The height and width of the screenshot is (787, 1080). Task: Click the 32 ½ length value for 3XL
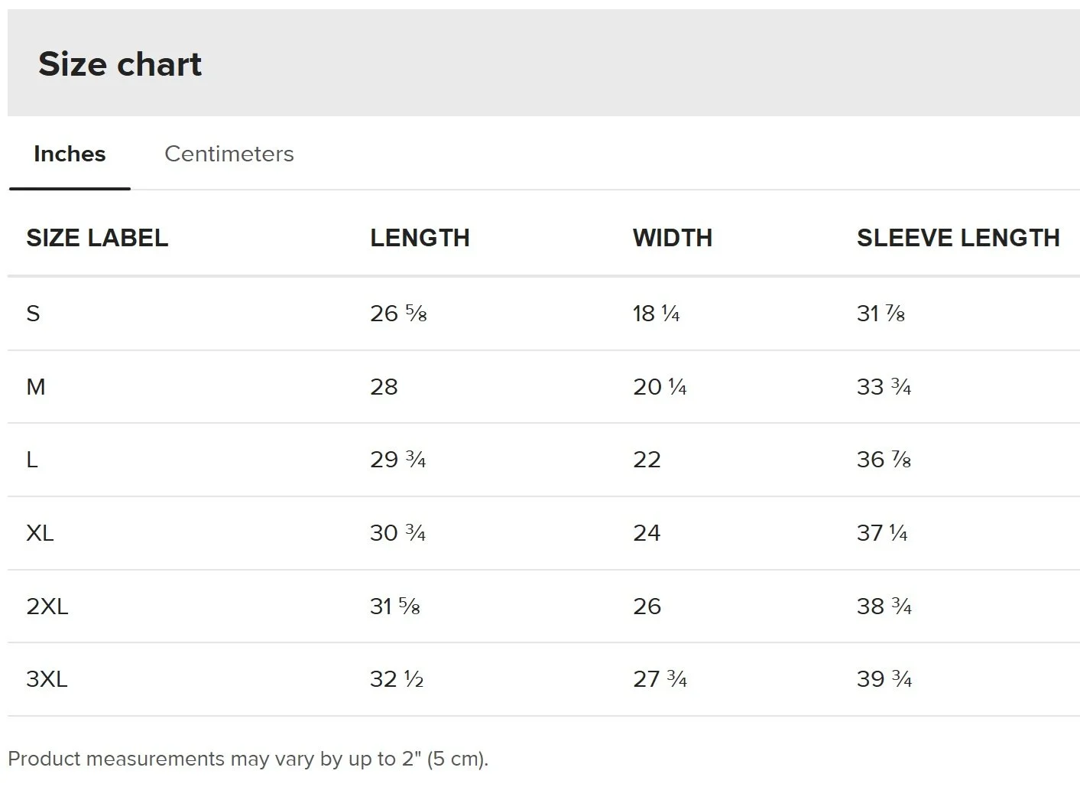click(397, 679)
